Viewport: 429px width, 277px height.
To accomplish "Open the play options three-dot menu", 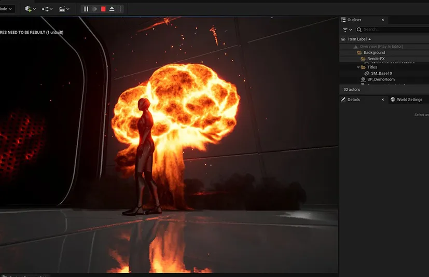I will [120, 9].
